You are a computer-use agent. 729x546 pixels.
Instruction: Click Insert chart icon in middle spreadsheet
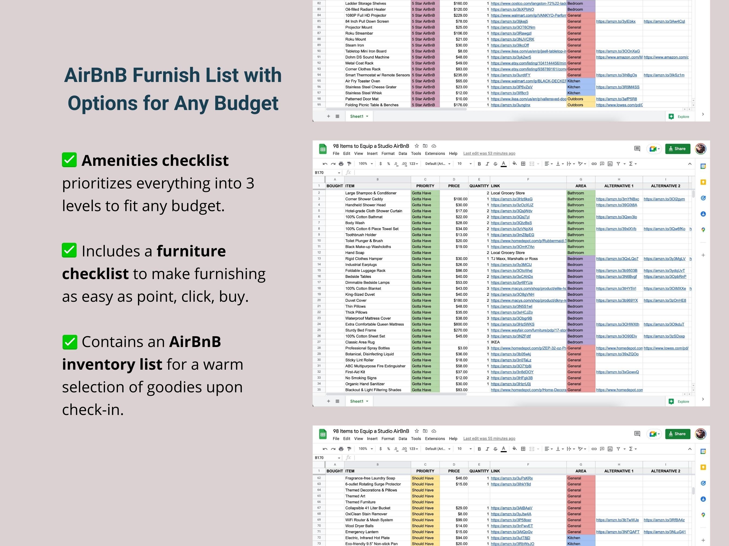pyautogui.click(x=610, y=164)
